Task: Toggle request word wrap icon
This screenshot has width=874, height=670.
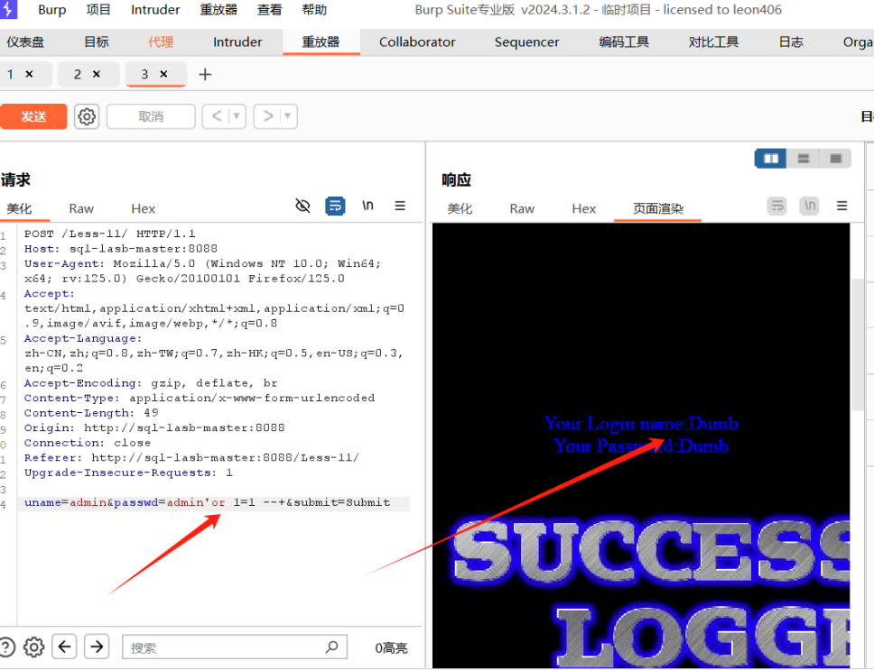Action: 335,206
